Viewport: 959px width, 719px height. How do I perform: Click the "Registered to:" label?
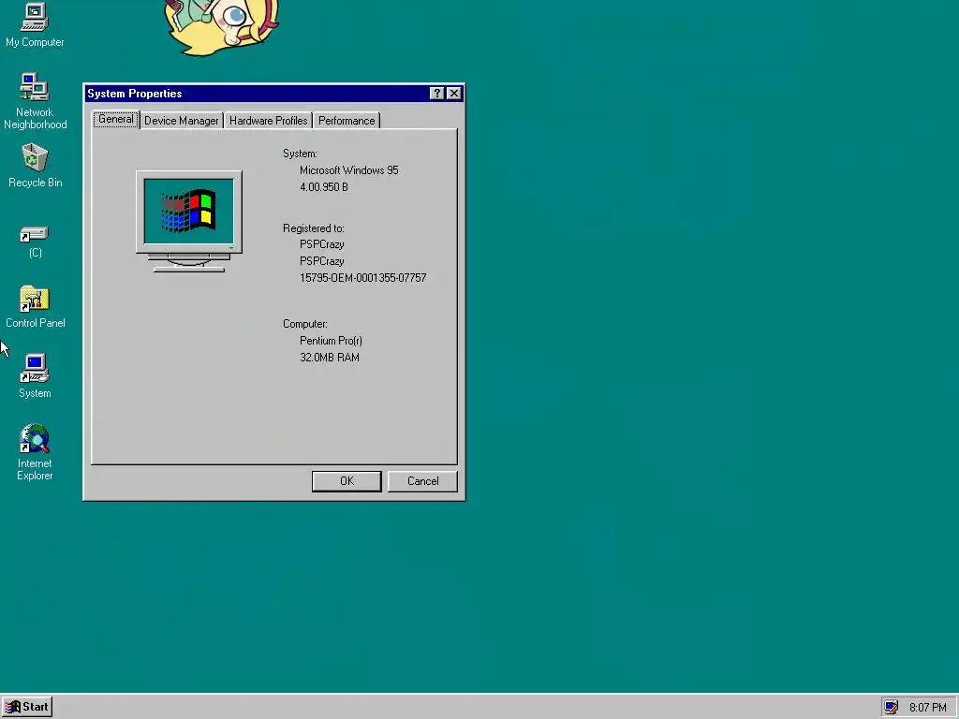pyautogui.click(x=313, y=228)
